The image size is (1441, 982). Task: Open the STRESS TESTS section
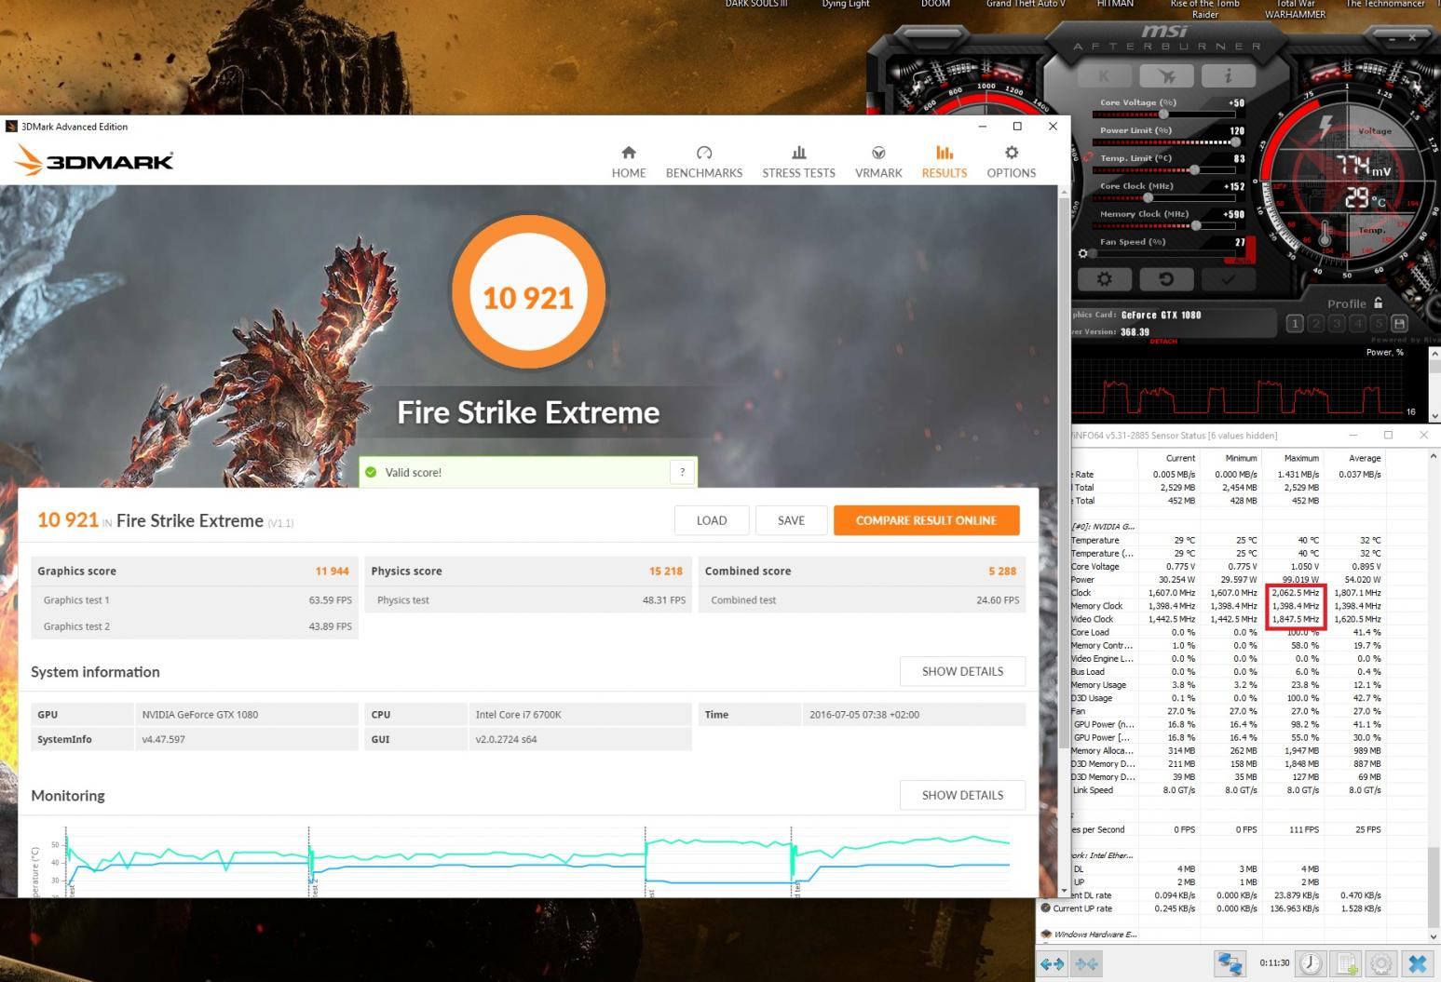(798, 162)
